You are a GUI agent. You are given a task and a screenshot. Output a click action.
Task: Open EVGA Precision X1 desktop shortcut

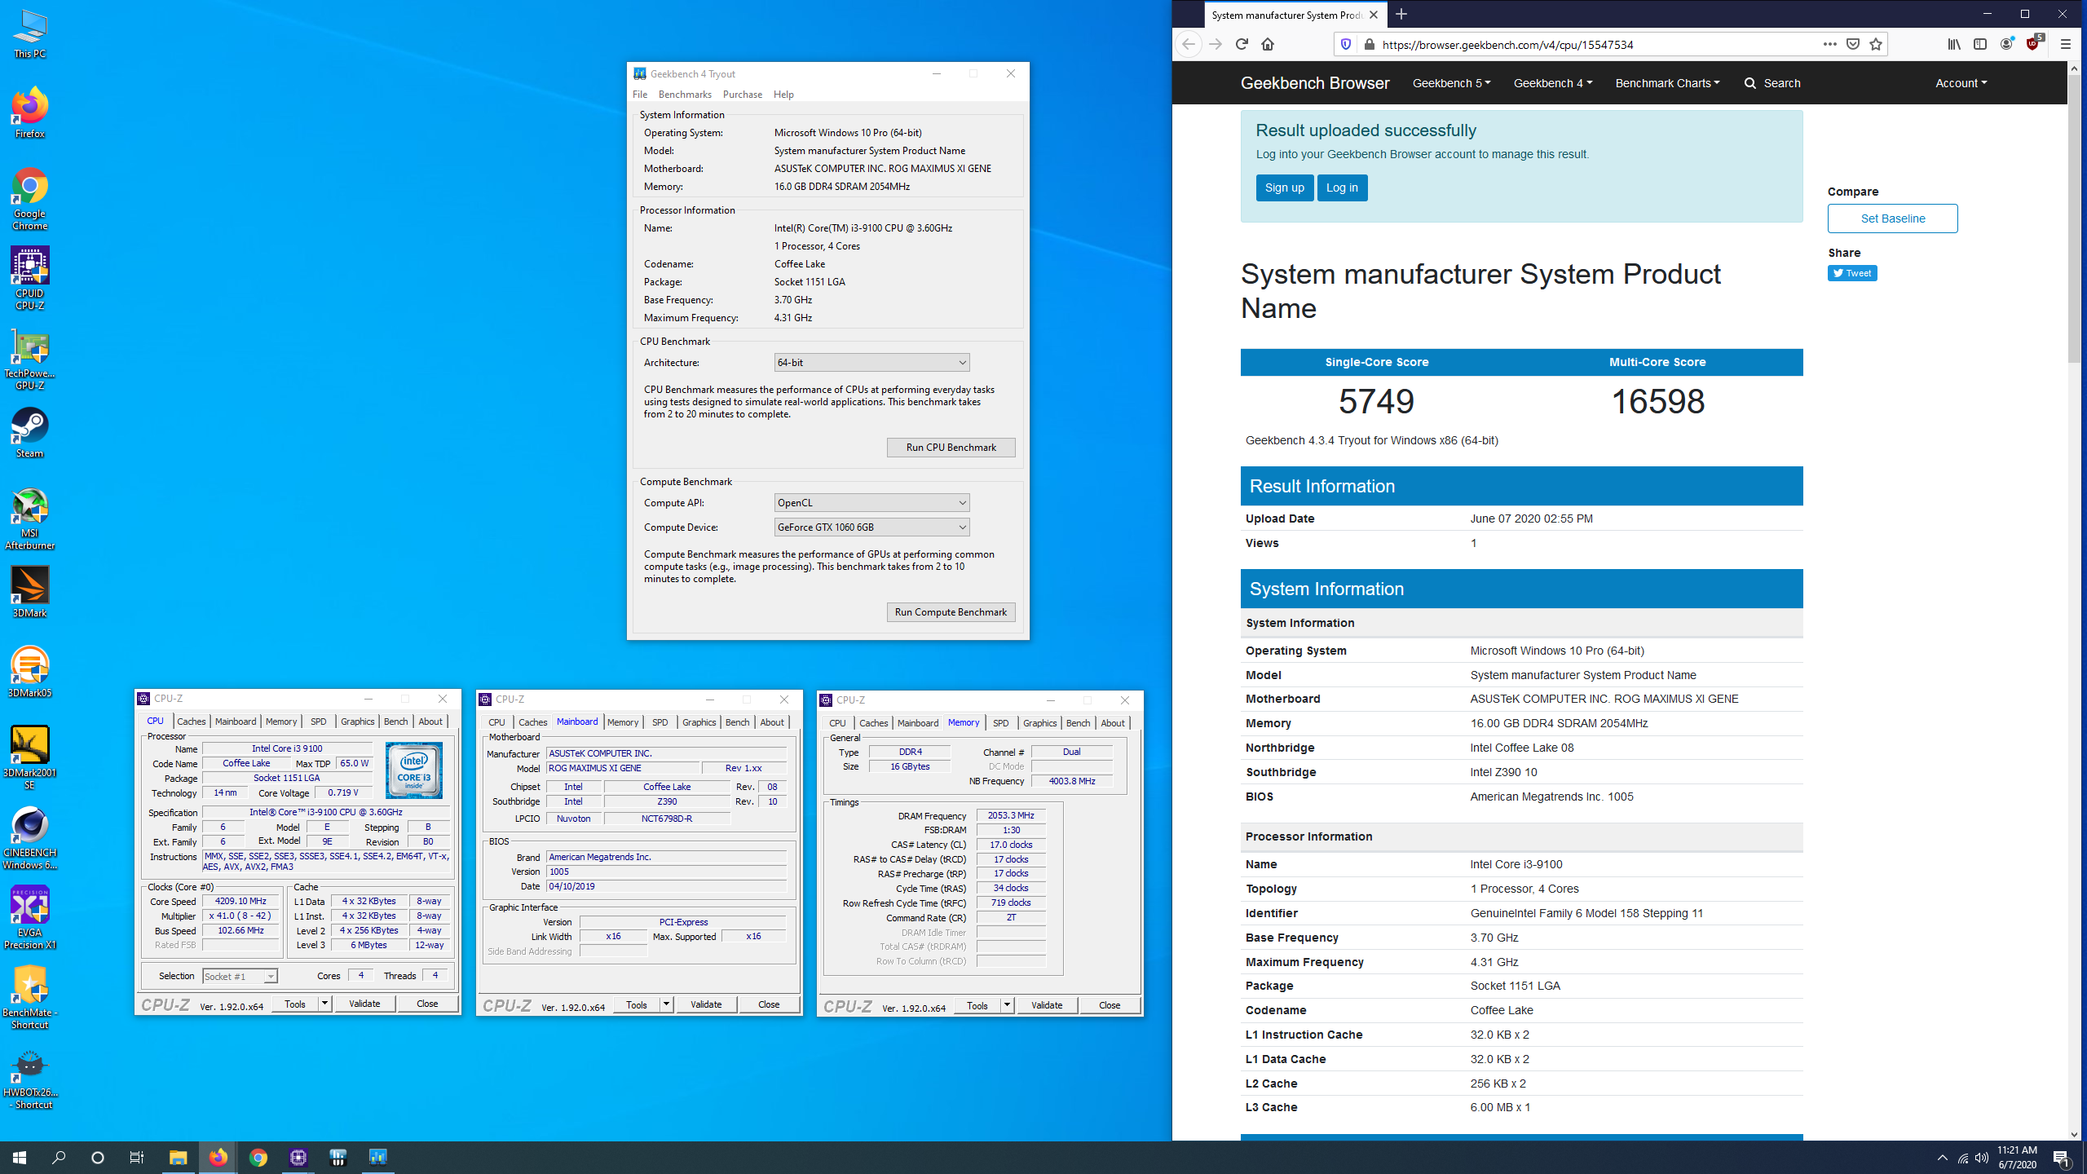[x=29, y=917]
